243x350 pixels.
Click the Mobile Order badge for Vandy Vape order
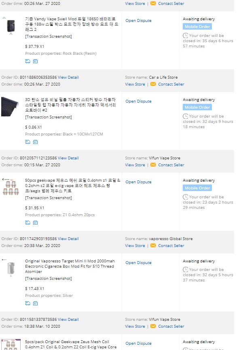pyautogui.click(x=197, y=27)
